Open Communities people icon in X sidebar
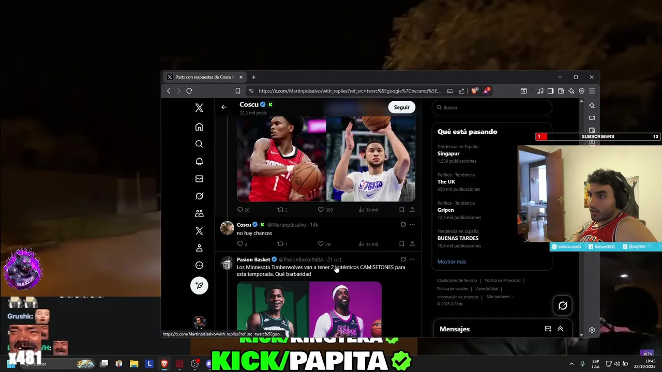This screenshot has width=662, height=372. (x=199, y=213)
